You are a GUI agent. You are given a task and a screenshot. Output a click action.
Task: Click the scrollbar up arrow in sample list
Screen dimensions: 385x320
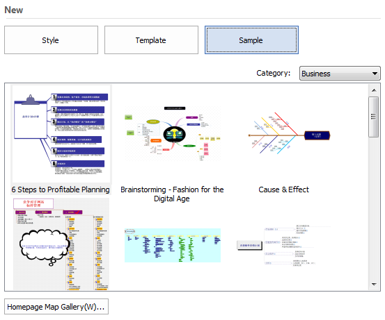374,90
